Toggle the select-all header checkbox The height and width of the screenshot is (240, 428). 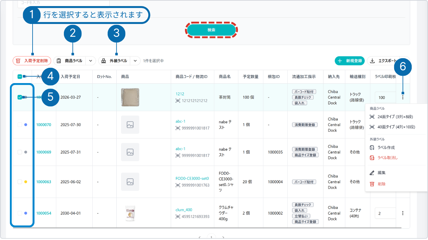pyautogui.click(x=20, y=77)
